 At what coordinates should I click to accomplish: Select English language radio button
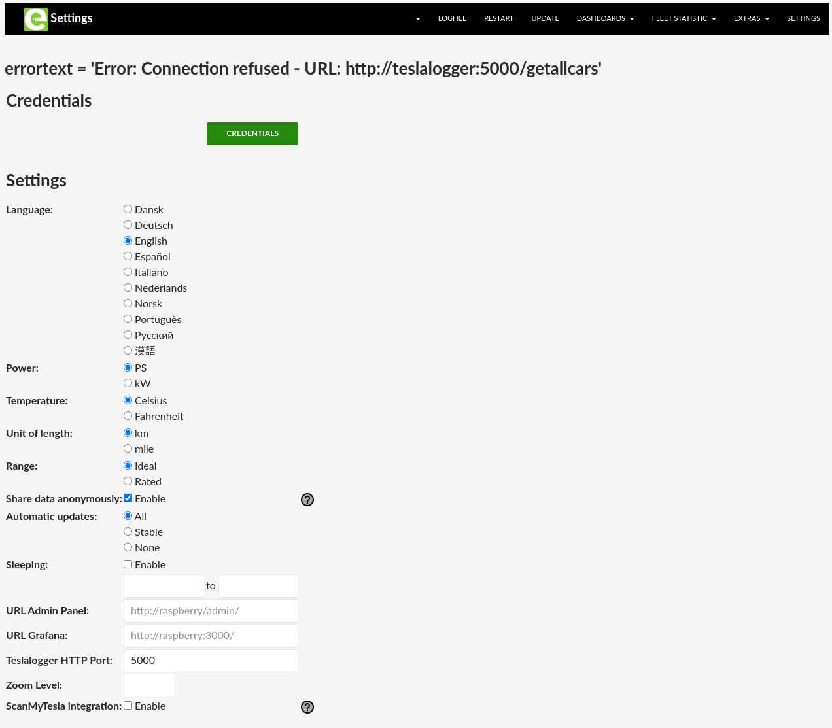pyautogui.click(x=128, y=241)
